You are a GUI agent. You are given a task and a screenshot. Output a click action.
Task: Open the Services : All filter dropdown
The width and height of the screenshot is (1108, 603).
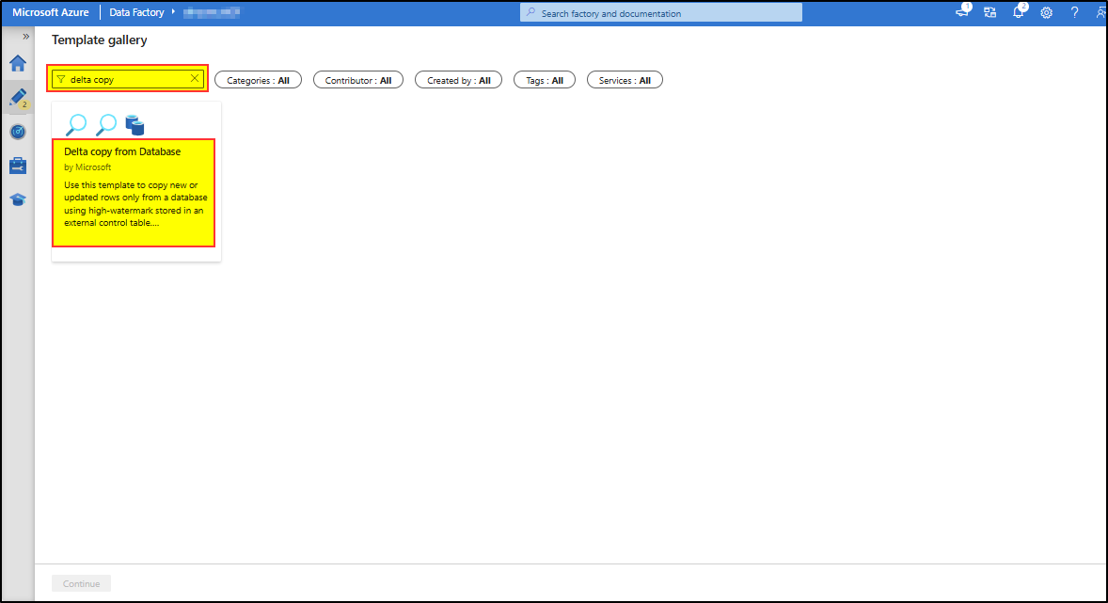[x=625, y=80]
